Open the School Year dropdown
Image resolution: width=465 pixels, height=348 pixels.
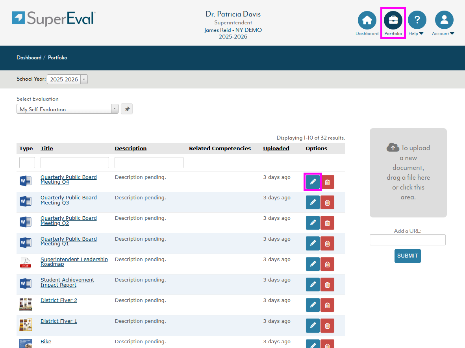pos(67,79)
